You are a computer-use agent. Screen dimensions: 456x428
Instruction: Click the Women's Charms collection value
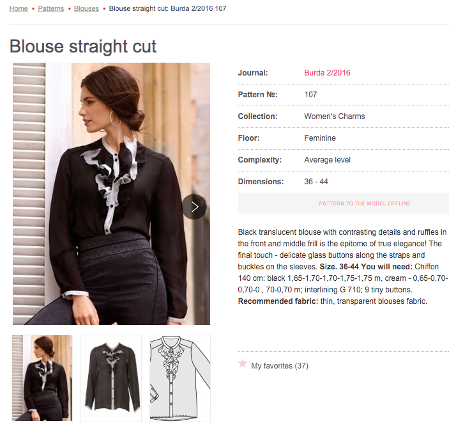tap(335, 116)
